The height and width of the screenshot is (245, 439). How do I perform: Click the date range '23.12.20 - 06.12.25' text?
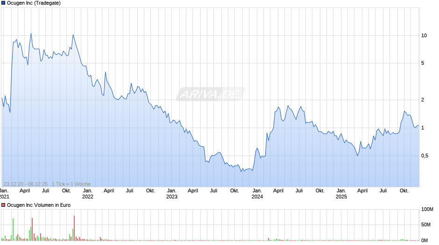pyautogui.click(x=26, y=184)
